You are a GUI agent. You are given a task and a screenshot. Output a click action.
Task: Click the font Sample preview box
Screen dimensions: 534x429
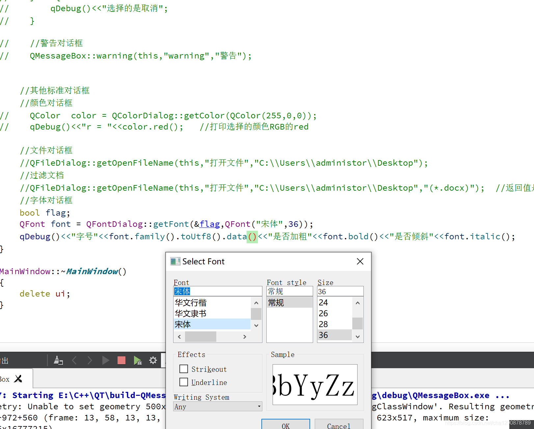(315, 384)
